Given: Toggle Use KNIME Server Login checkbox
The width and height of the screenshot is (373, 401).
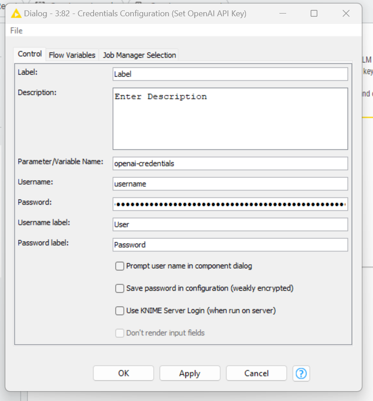Looking at the screenshot, I should [x=119, y=311].
